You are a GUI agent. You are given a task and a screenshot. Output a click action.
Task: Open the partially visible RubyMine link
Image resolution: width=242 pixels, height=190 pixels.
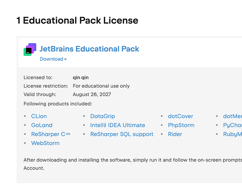pyautogui.click(x=233, y=134)
